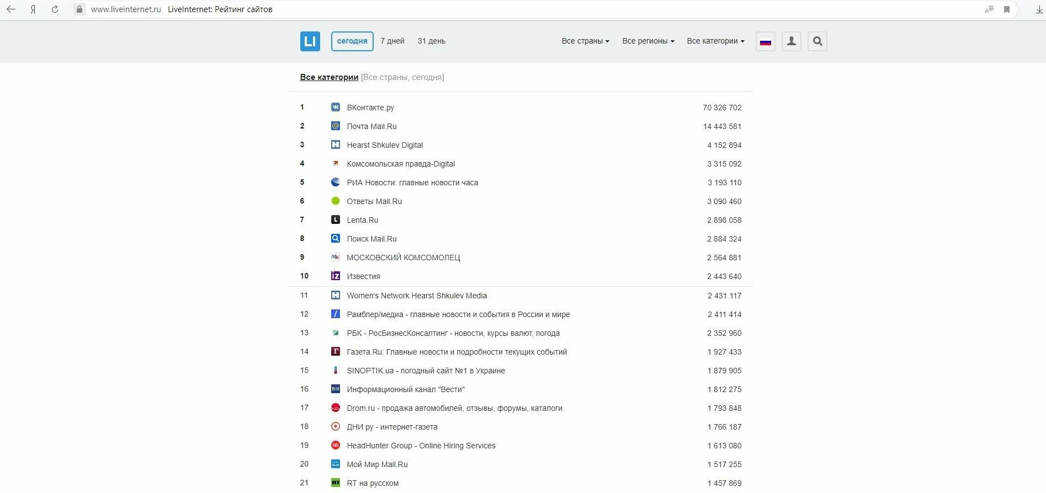Click the magnifier search icon
Viewport: 1046px width, 493px height.
(817, 41)
